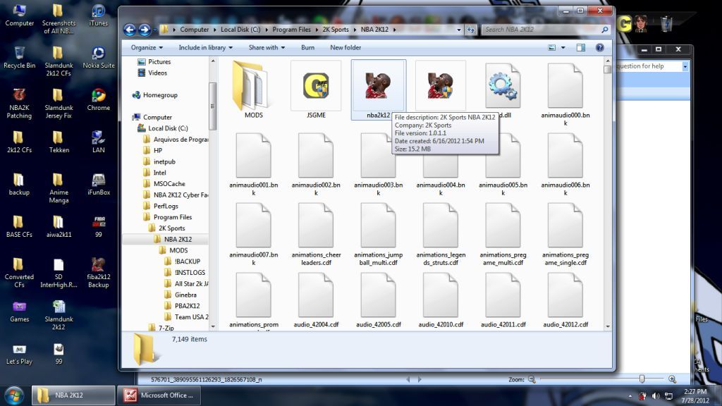The image size is (722, 406).
Task: Click the Explorer help question mark icon
Action: point(599,47)
